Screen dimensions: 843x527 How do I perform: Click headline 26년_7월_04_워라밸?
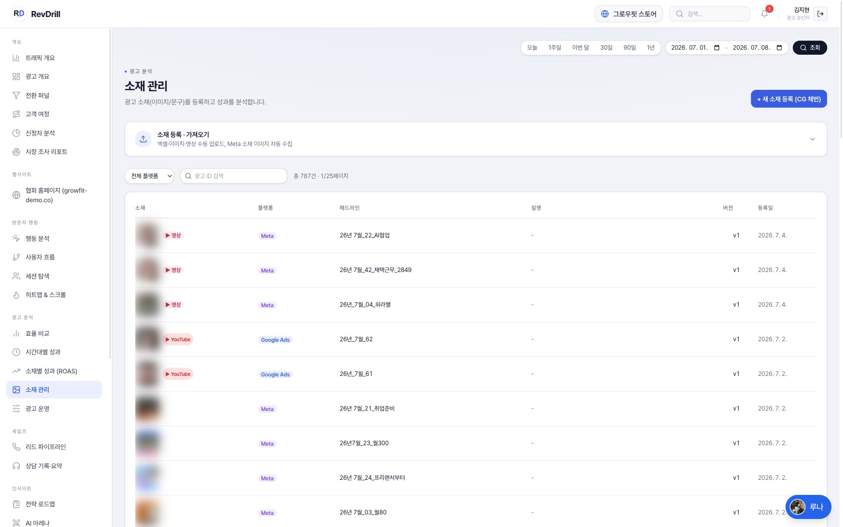[365, 305]
